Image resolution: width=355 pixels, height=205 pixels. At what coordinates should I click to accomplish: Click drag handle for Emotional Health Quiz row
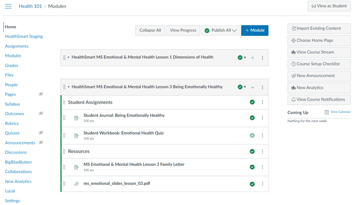point(64,135)
